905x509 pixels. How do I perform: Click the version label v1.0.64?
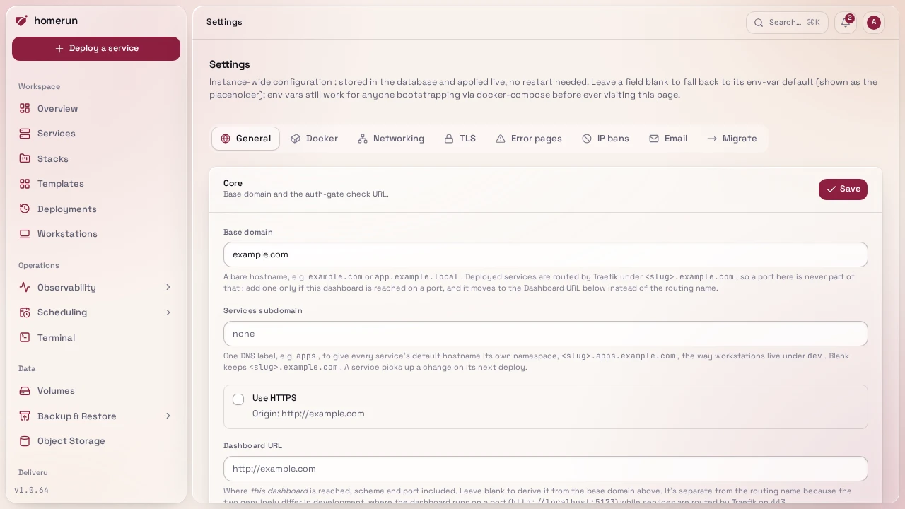click(x=31, y=490)
